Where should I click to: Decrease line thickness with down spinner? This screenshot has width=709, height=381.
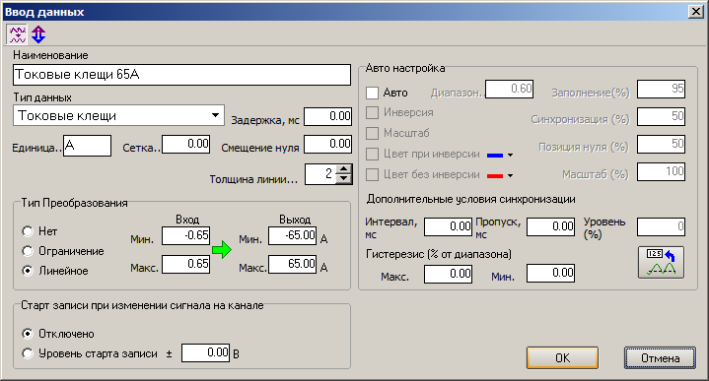tap(344, 179)
